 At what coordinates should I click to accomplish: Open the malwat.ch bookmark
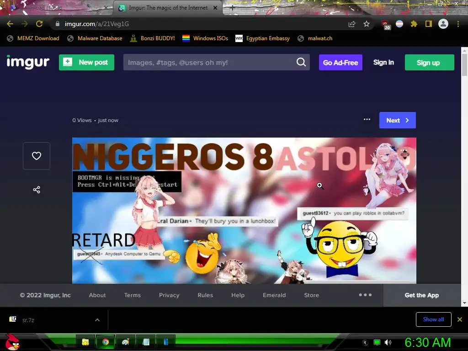tap(315, 38)
